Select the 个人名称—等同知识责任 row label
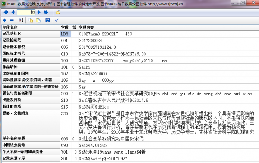The image size is (259, 163). (31, 151)
